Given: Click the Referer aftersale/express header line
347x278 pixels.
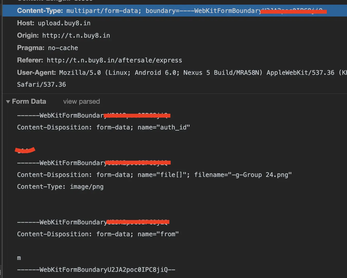Looking at the screenshot, I should pyautogui.click(x=100, y=60).
